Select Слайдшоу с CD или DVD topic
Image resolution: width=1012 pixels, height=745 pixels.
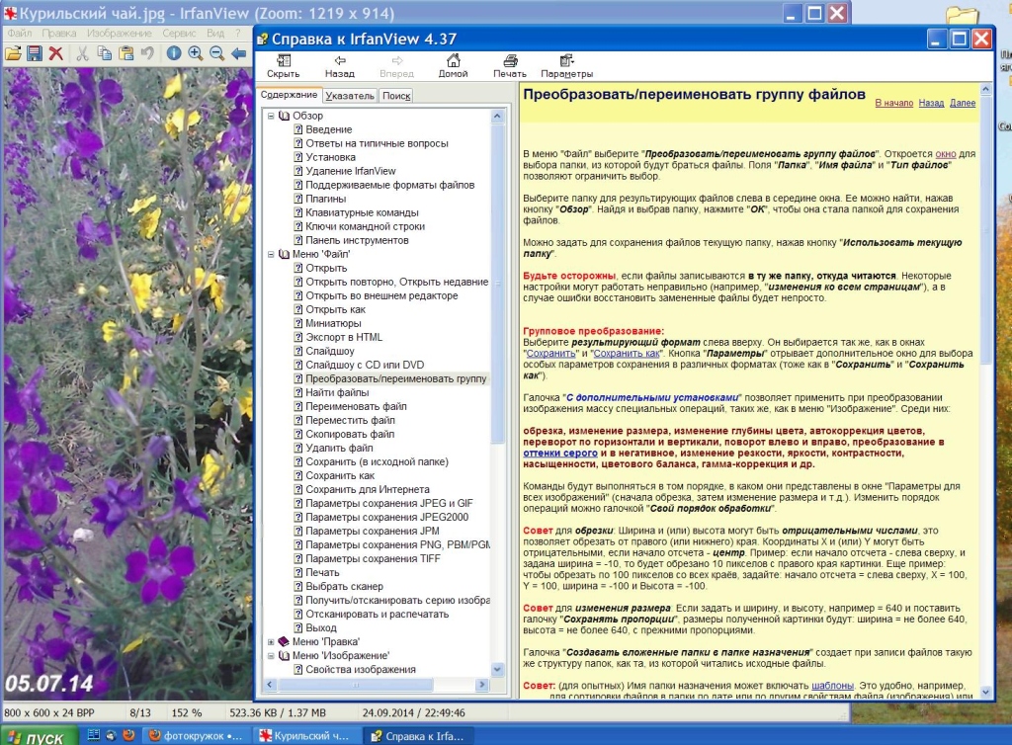(x=365, y=365)
